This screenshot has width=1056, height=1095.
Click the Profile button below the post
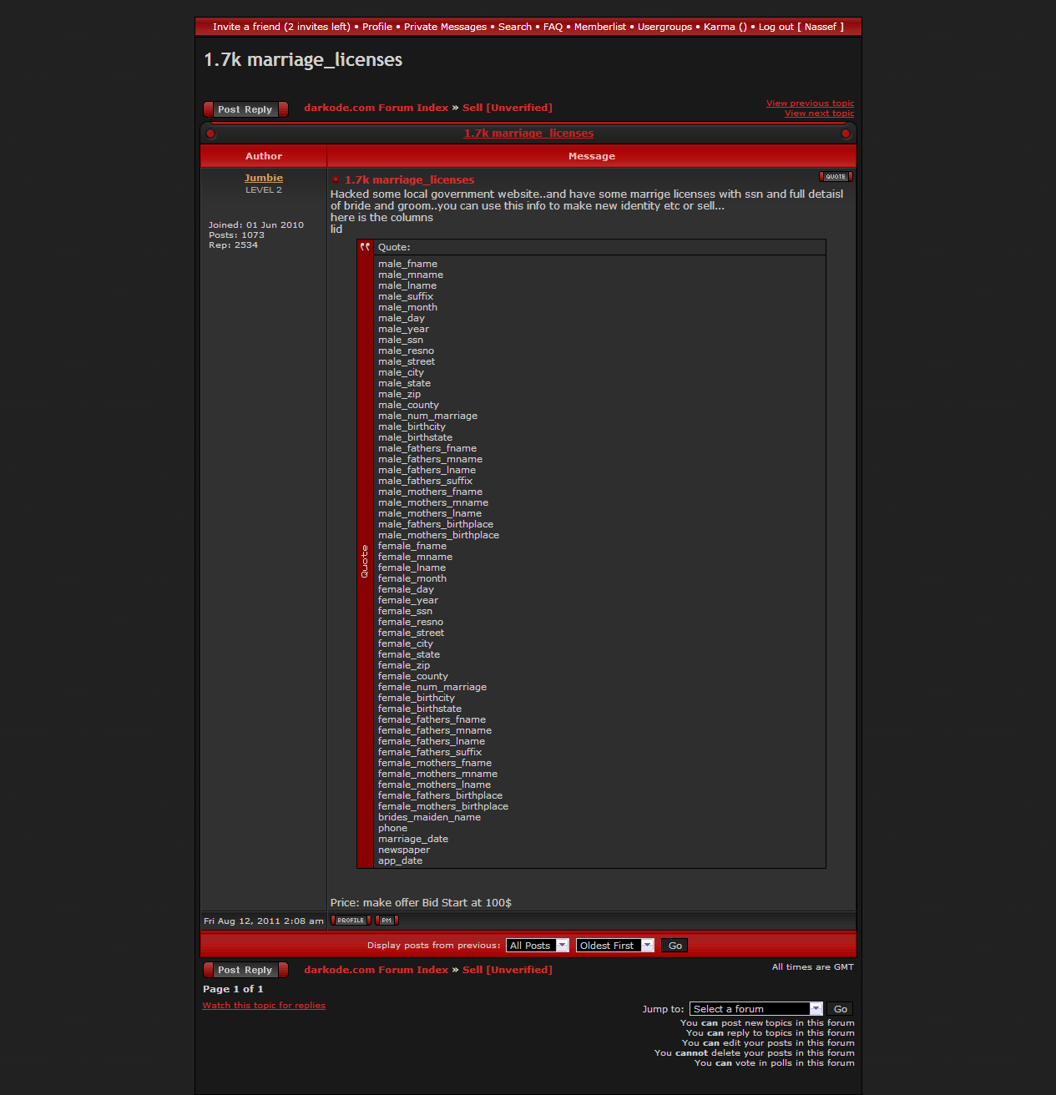[x=351, y=921]
